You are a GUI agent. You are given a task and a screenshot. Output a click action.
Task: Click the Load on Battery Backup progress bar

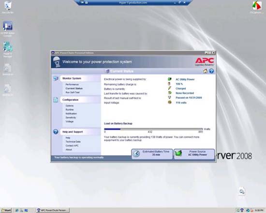coord(153,129)
